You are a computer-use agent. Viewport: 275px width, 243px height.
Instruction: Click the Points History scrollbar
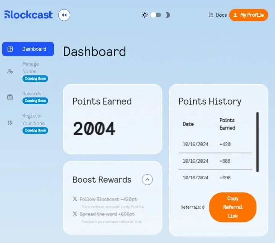point(257,142)
